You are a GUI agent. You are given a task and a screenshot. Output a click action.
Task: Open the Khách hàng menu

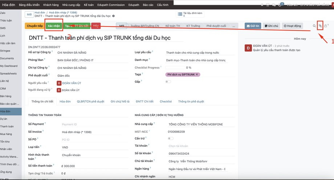pos(51,5)
